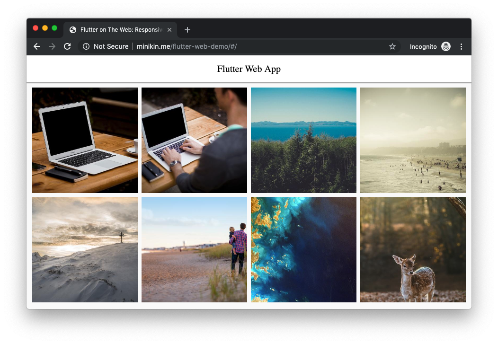Viewport: 498px width, 344px height.
Task: Close the Flutter on The Web tab
Action: coord(169,30)
